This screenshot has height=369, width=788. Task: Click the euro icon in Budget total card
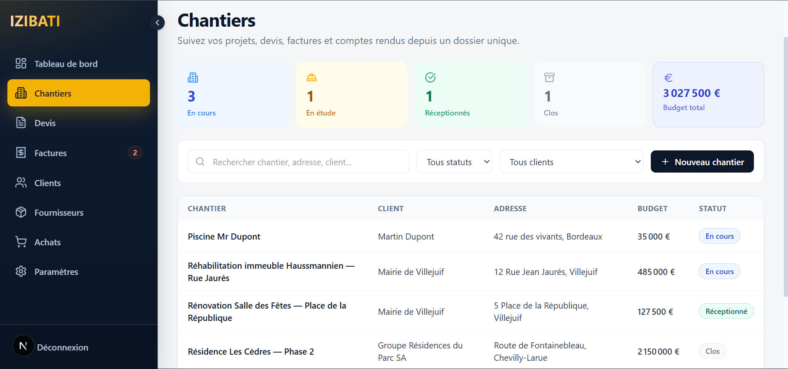tap(668, 78)
